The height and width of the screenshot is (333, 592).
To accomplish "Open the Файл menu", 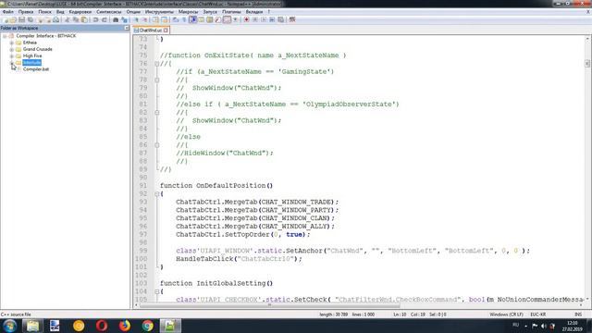I will tap(8, 12).
